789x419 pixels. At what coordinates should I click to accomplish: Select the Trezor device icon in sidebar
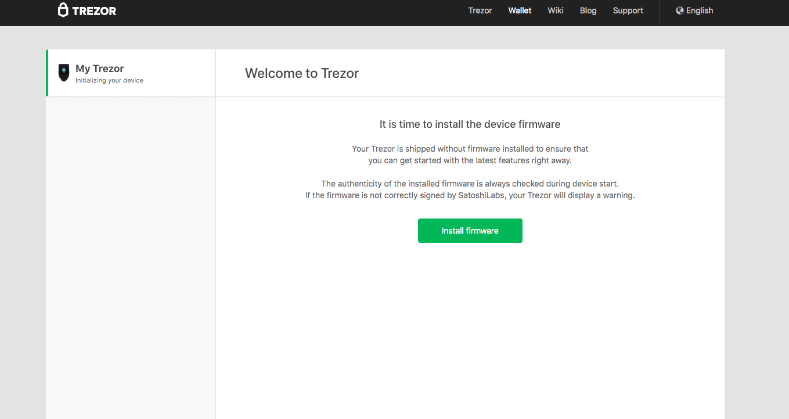pyautogui.click(x=64, y=73)
